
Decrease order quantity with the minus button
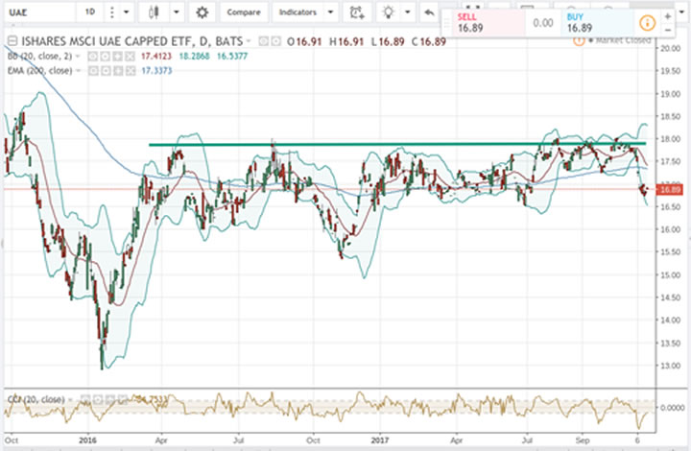[x=668, y=30]
